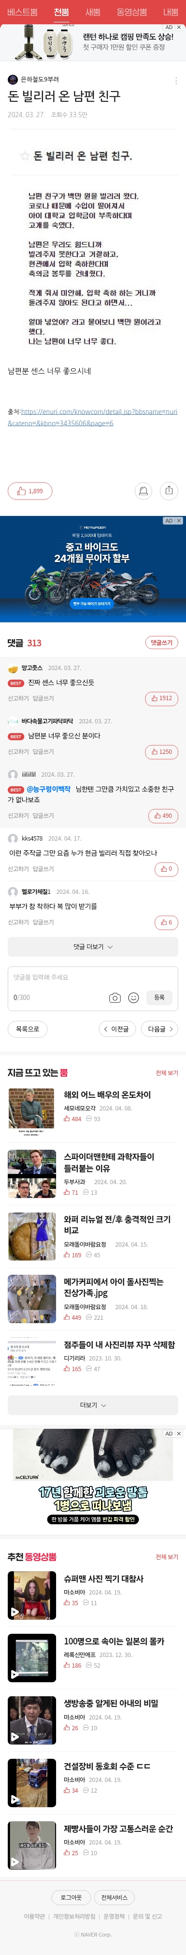Screen dimensions: 186x1955
Task: Tap the share icon below the post
Action: [169, 491]
